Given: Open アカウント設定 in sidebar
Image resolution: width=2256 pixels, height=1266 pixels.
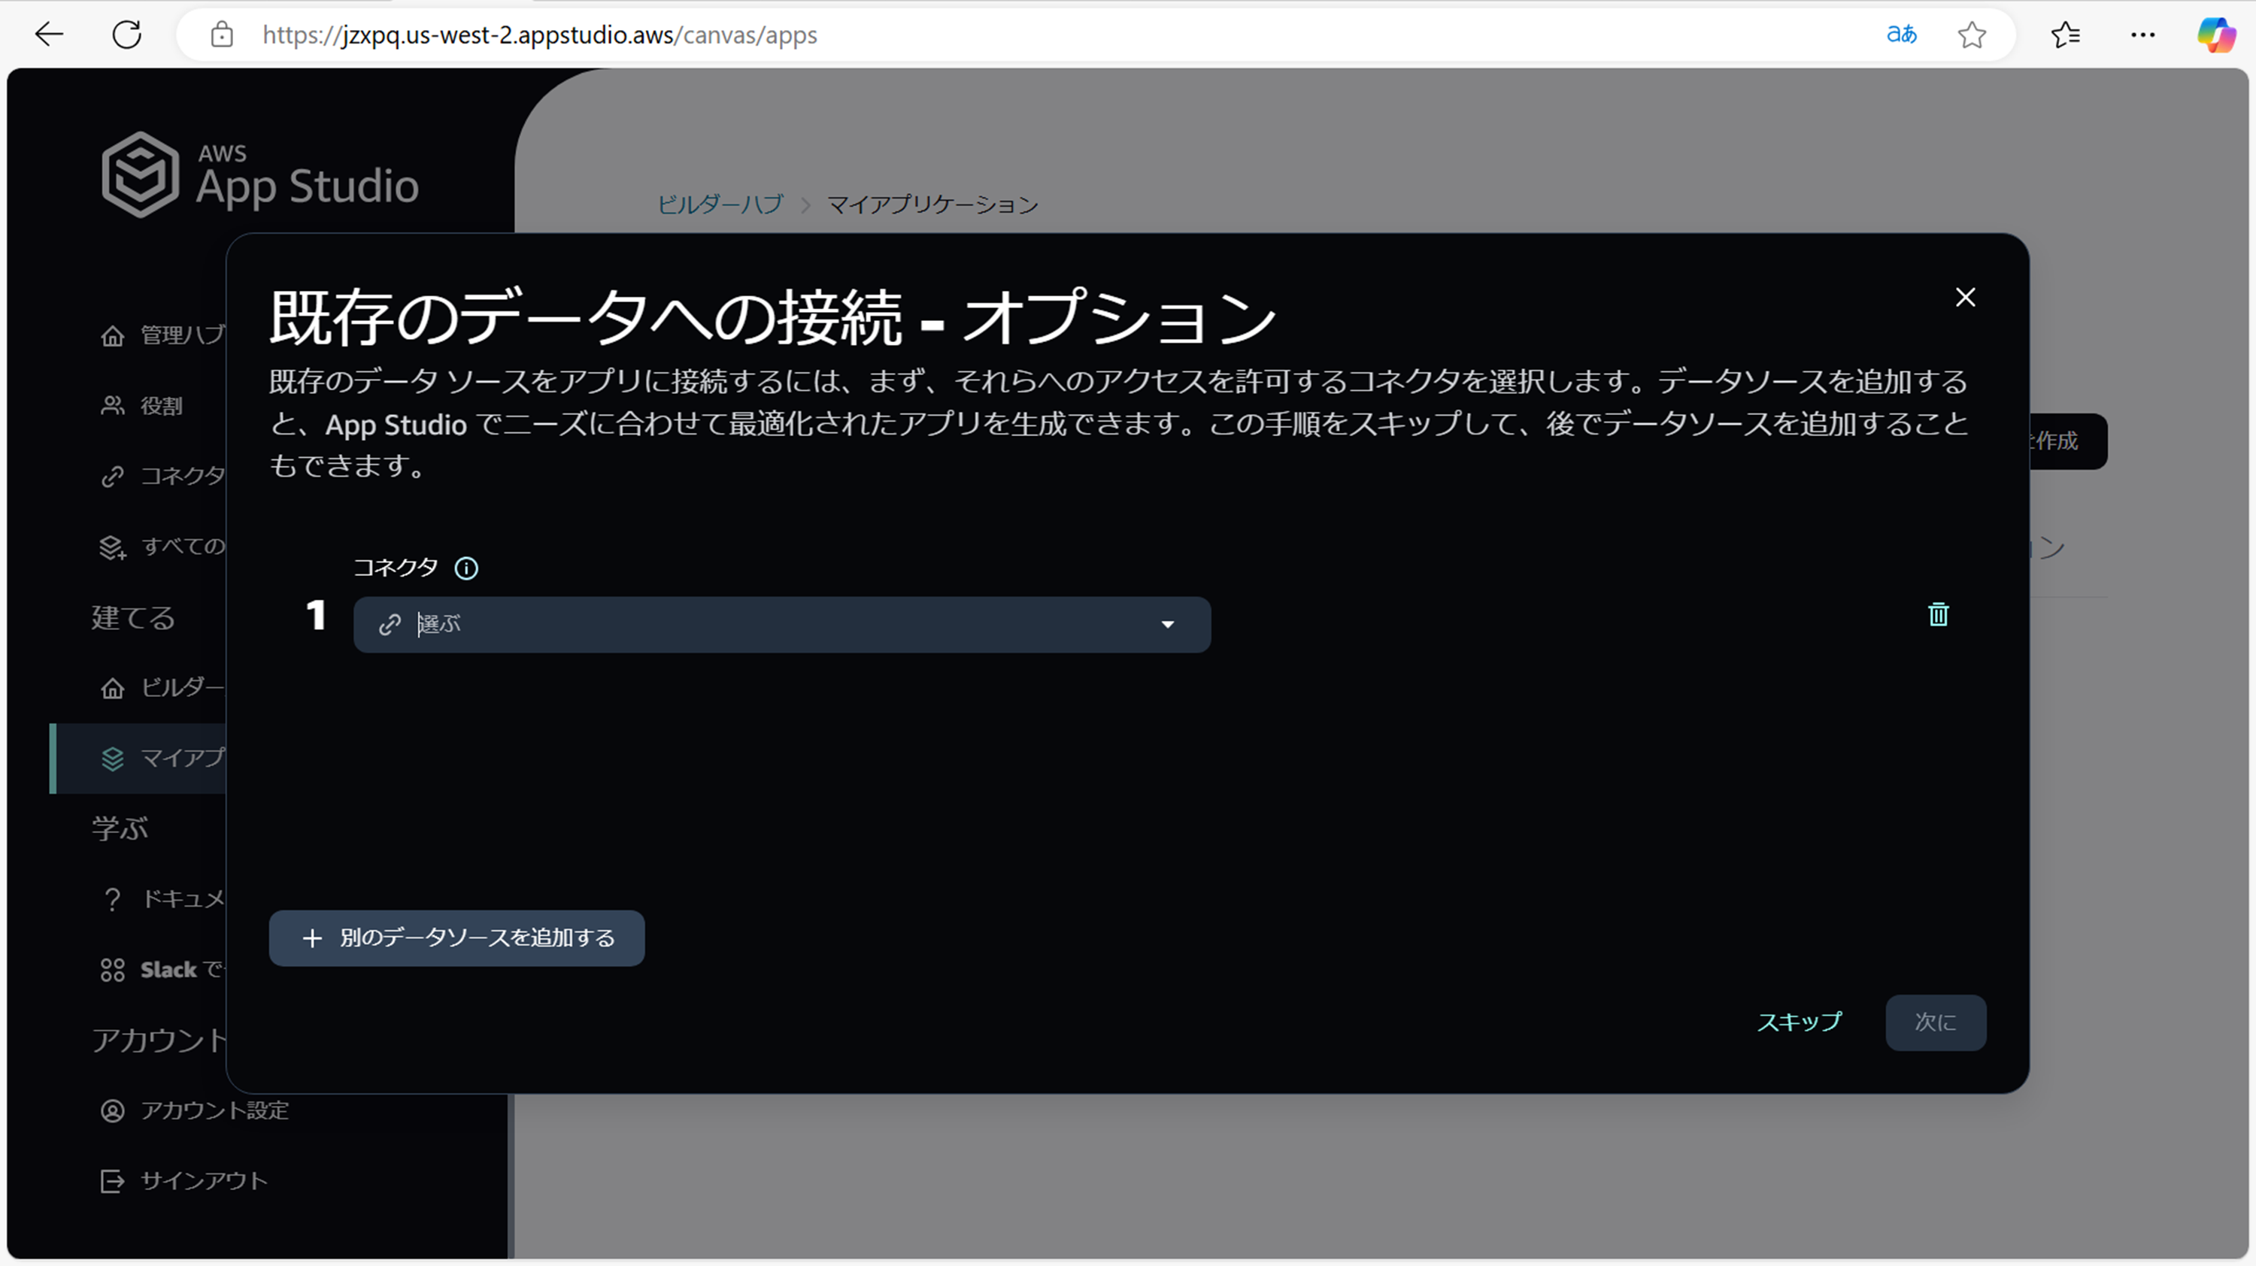Looking at the screenshot, I should click(x=214, y=1110).
